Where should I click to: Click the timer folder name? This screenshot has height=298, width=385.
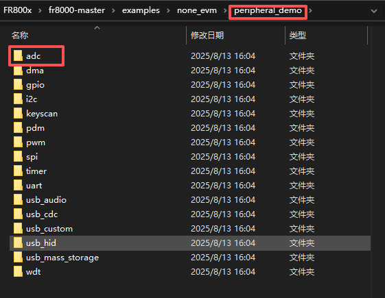click(36, 171)
